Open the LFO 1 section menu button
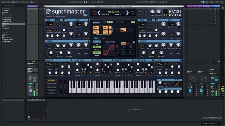225x126 pixels. [x=71, y=60]
